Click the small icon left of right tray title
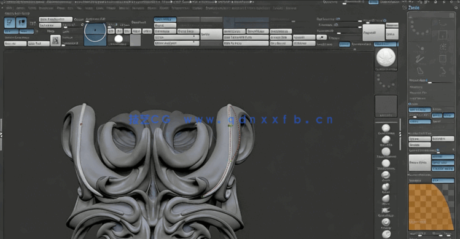This screenshot has height=239, width=460. [x=404, y=7]
